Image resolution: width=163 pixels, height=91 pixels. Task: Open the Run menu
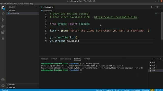pos(22,4)
